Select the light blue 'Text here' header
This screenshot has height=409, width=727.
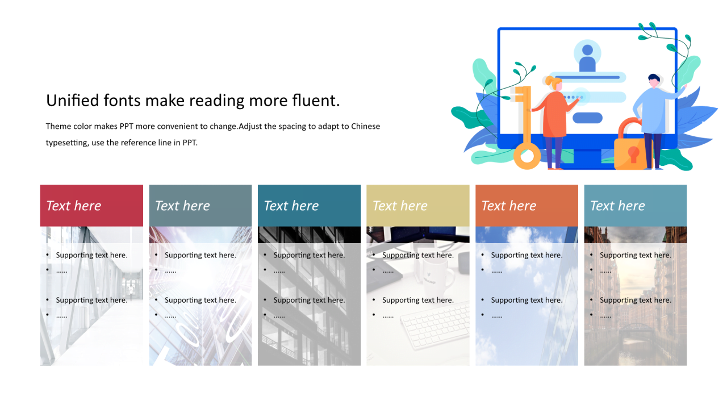[x=636, y=206]
